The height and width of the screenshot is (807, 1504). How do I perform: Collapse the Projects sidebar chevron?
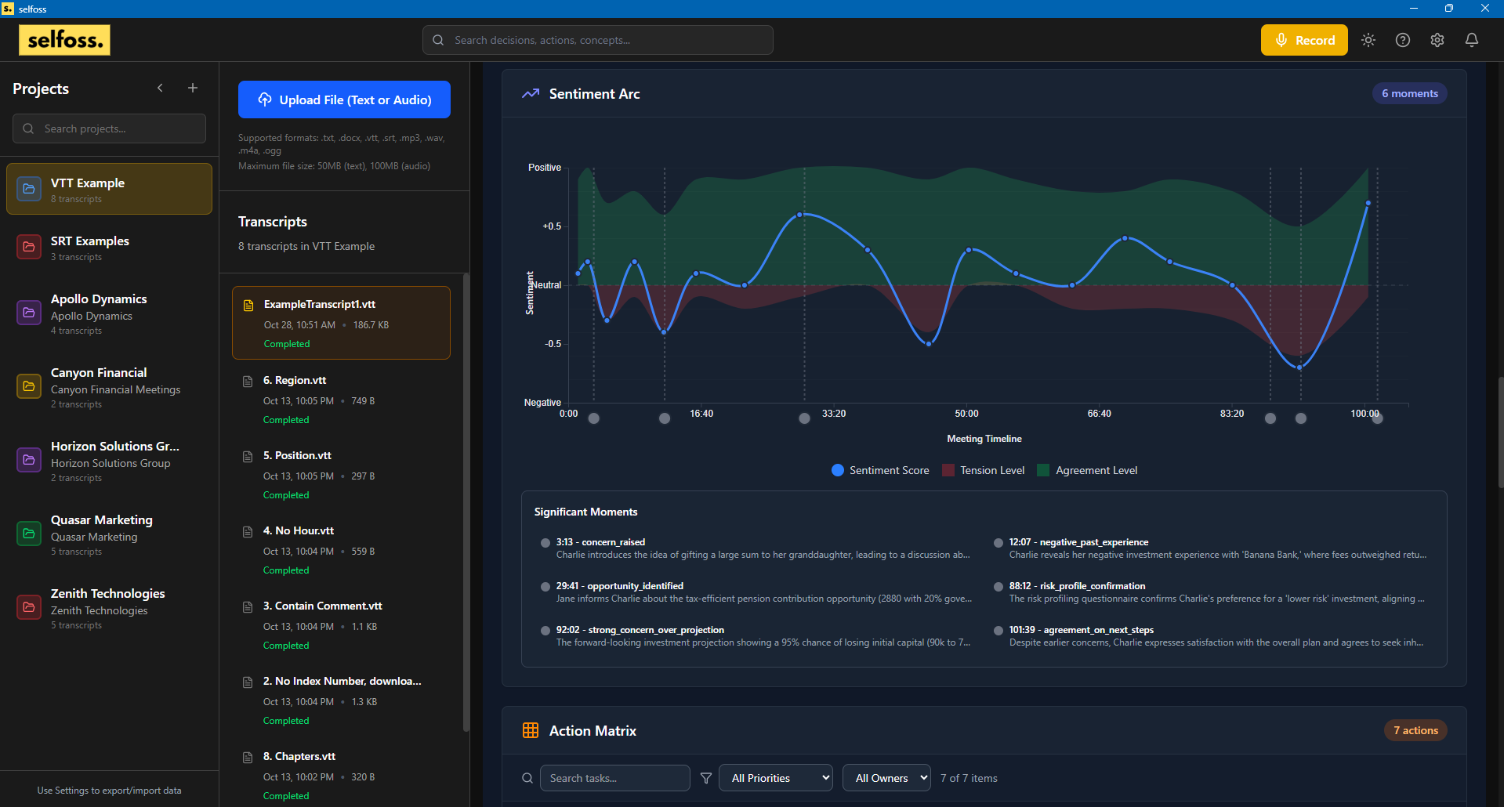click(160, 89)
